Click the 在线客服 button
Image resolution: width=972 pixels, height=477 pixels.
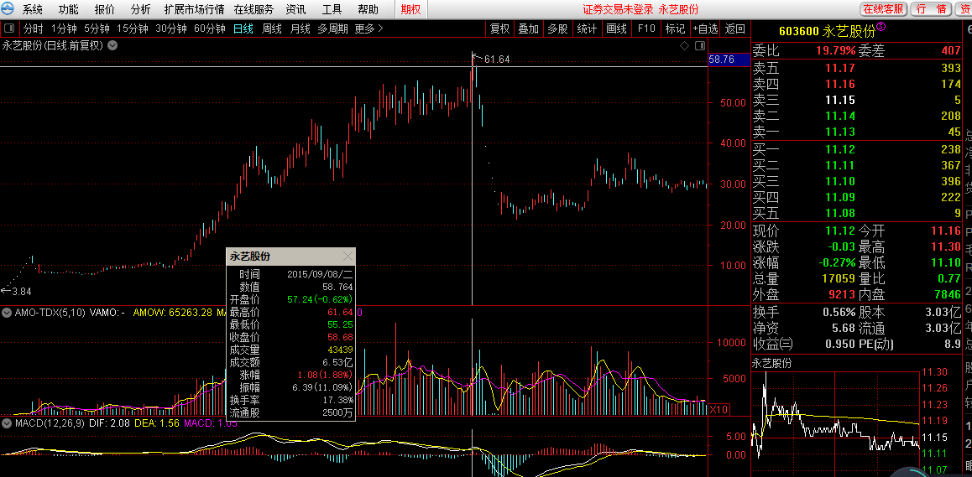(883, 9)
